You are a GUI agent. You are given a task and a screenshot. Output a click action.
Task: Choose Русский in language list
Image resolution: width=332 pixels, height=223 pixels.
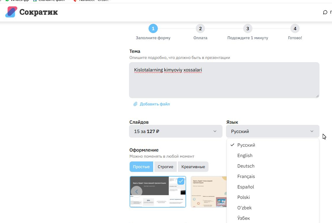pos(273,145)
